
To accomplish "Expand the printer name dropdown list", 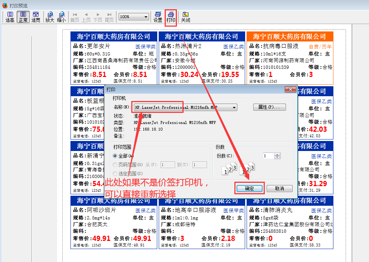I will [x=234, y=108].
